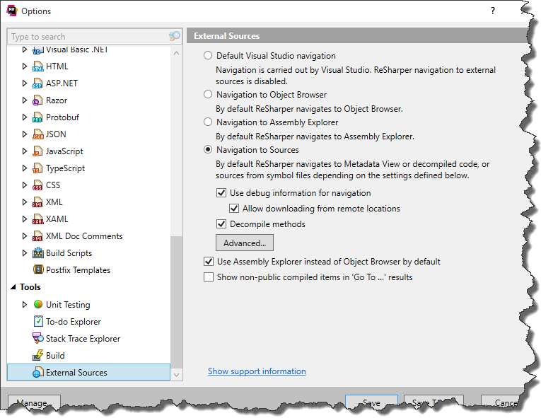Screen dimensions: 541x418
Task: Click the search magnifier icon
Action: (175, 36)
